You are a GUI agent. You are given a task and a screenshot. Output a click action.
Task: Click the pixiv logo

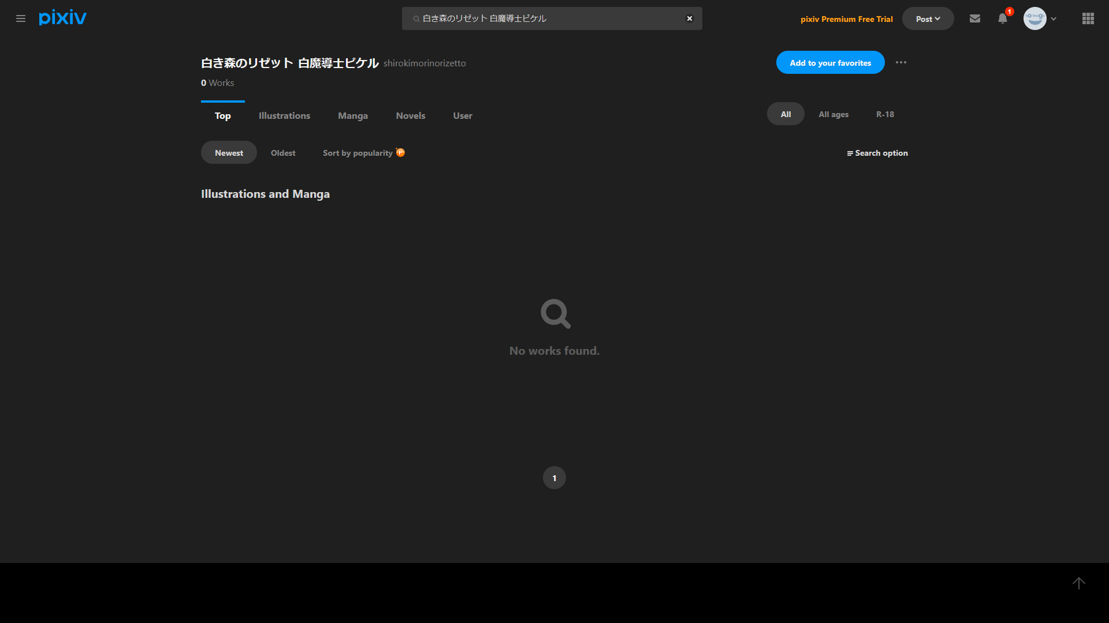click(x=62, y=18)
